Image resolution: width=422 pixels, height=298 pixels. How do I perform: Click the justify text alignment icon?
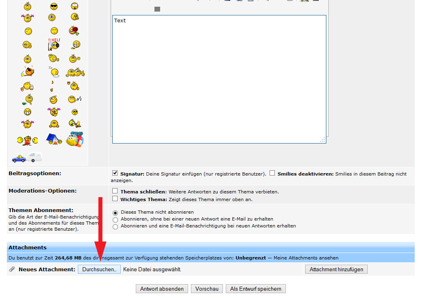[x=157, y=9]
